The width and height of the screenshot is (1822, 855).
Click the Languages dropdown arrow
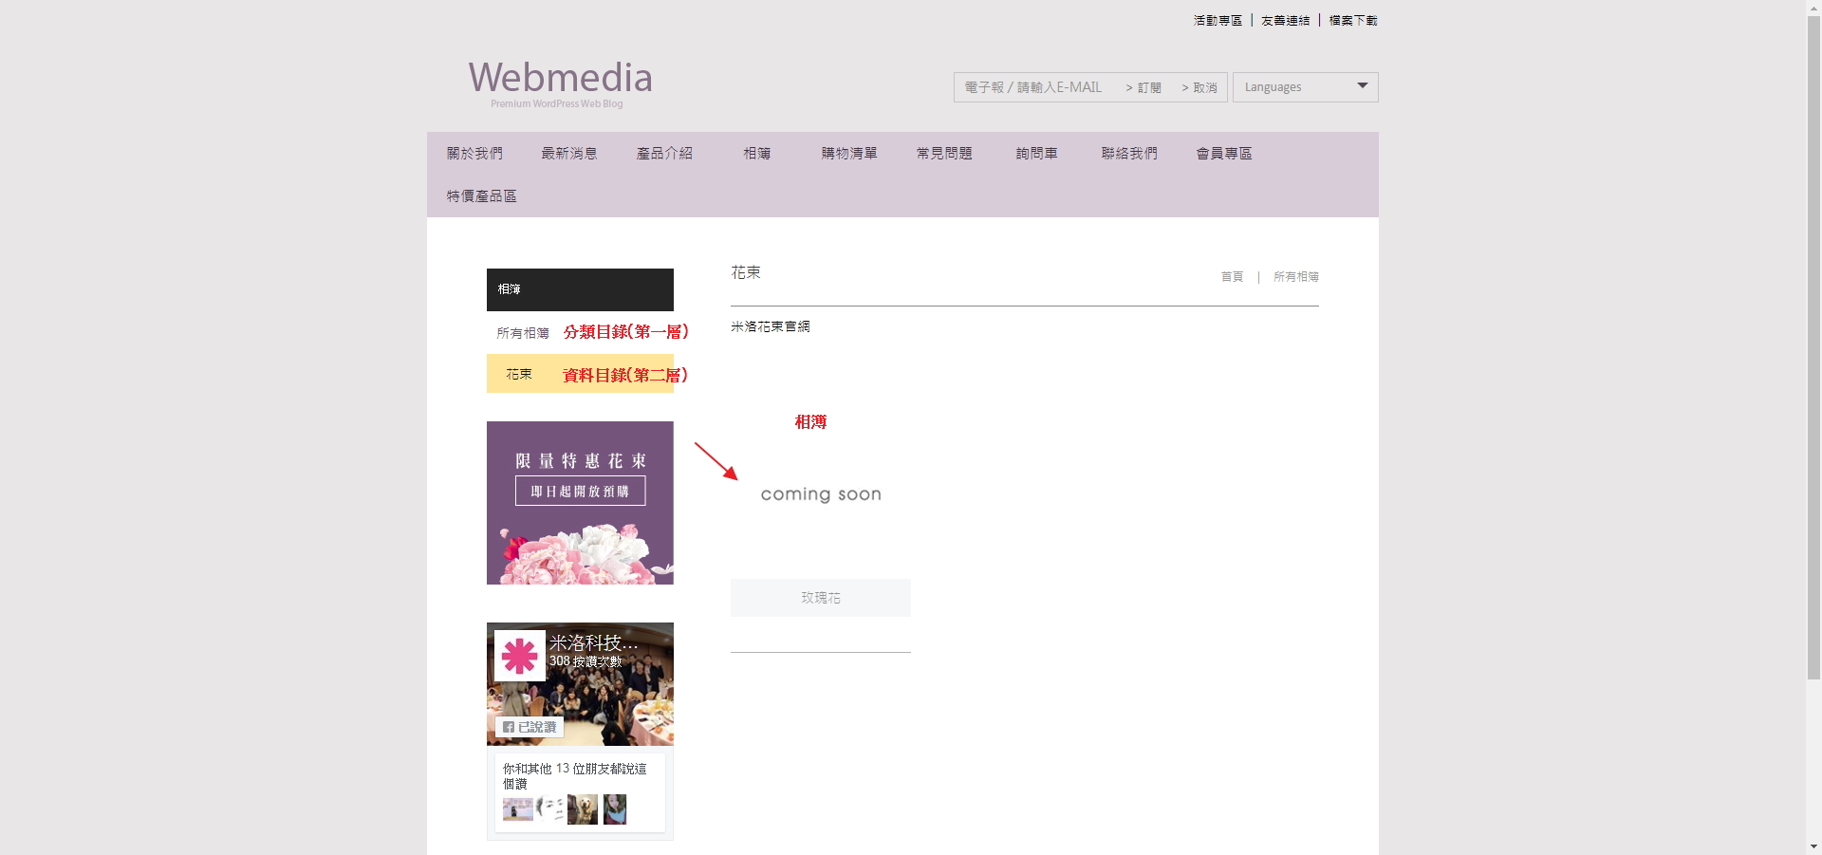click(1363, 86)
